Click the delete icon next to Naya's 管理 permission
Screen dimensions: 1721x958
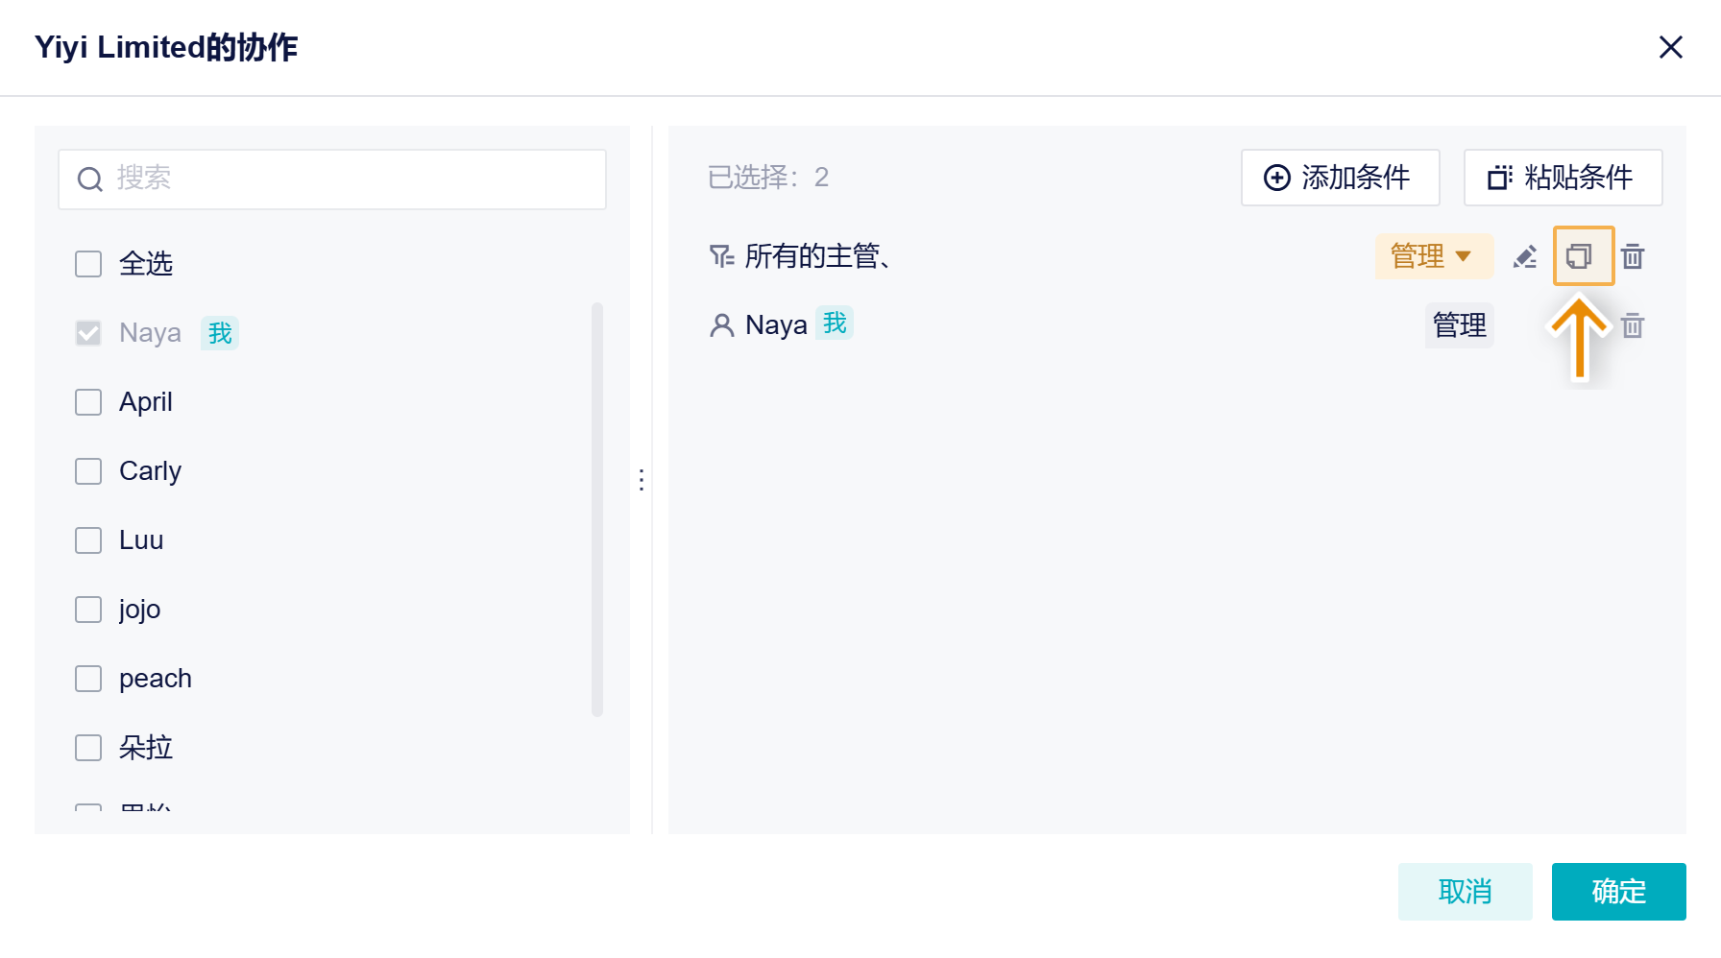coord(1632,325)
